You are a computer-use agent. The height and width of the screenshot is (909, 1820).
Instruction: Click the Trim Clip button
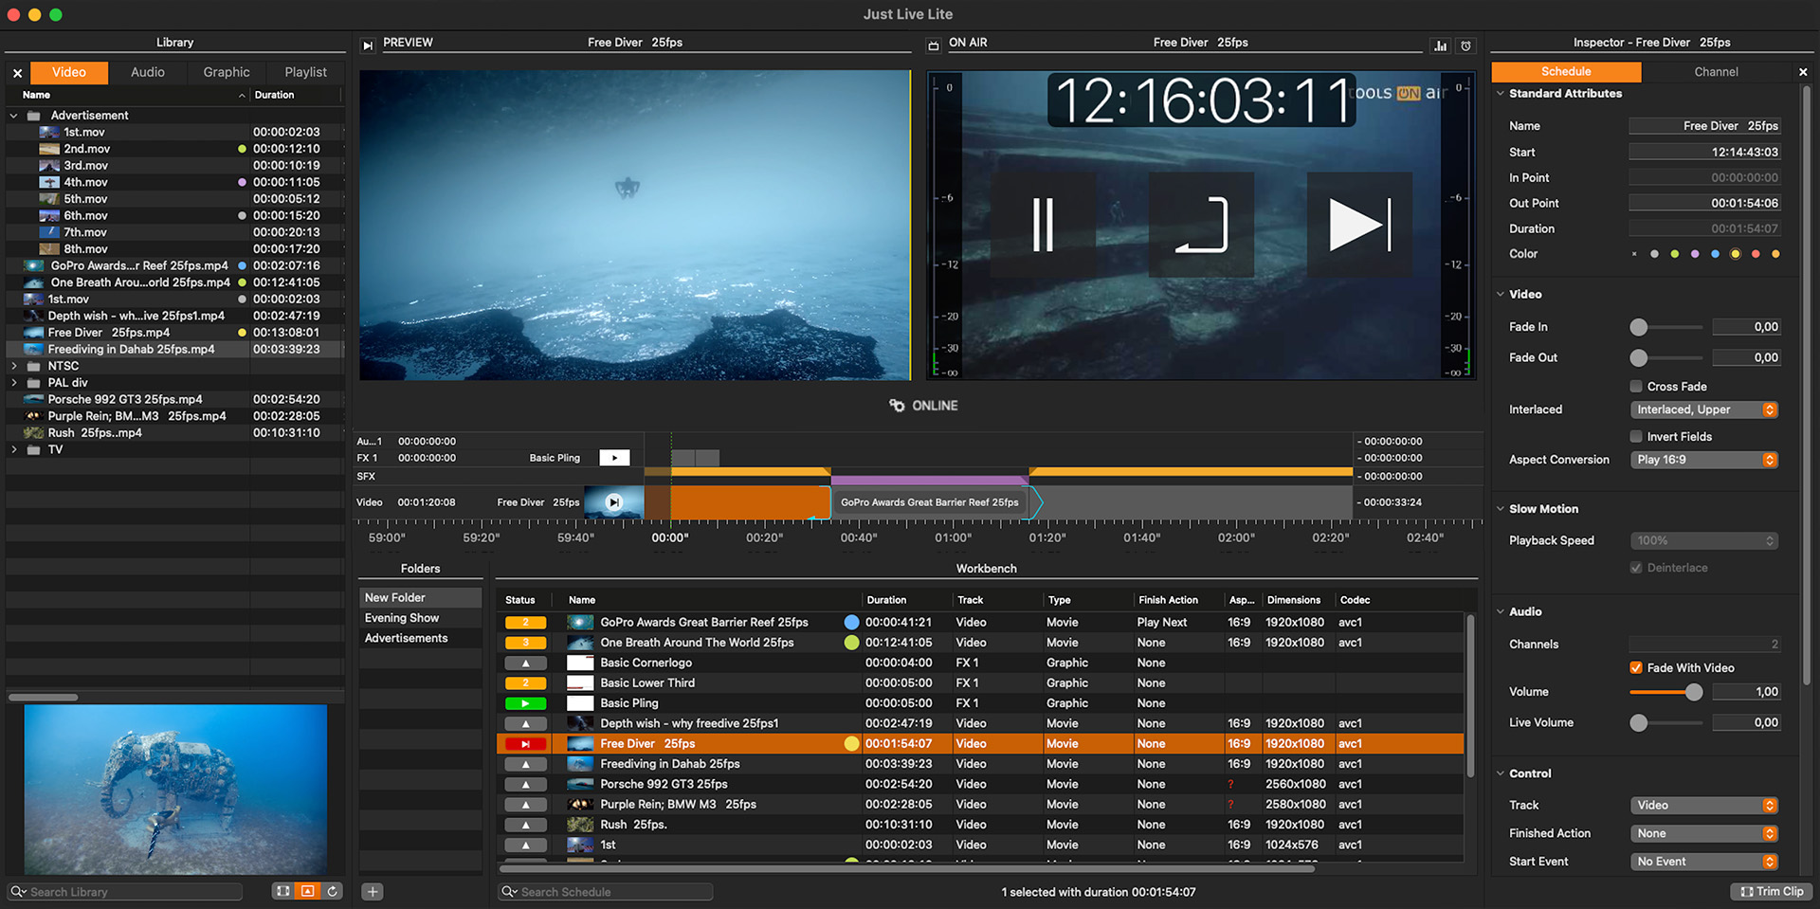tap(1771, 891)
